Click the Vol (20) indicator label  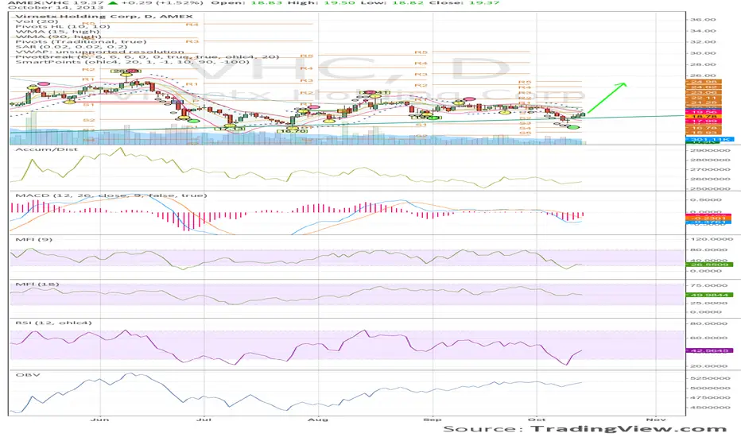36,21
